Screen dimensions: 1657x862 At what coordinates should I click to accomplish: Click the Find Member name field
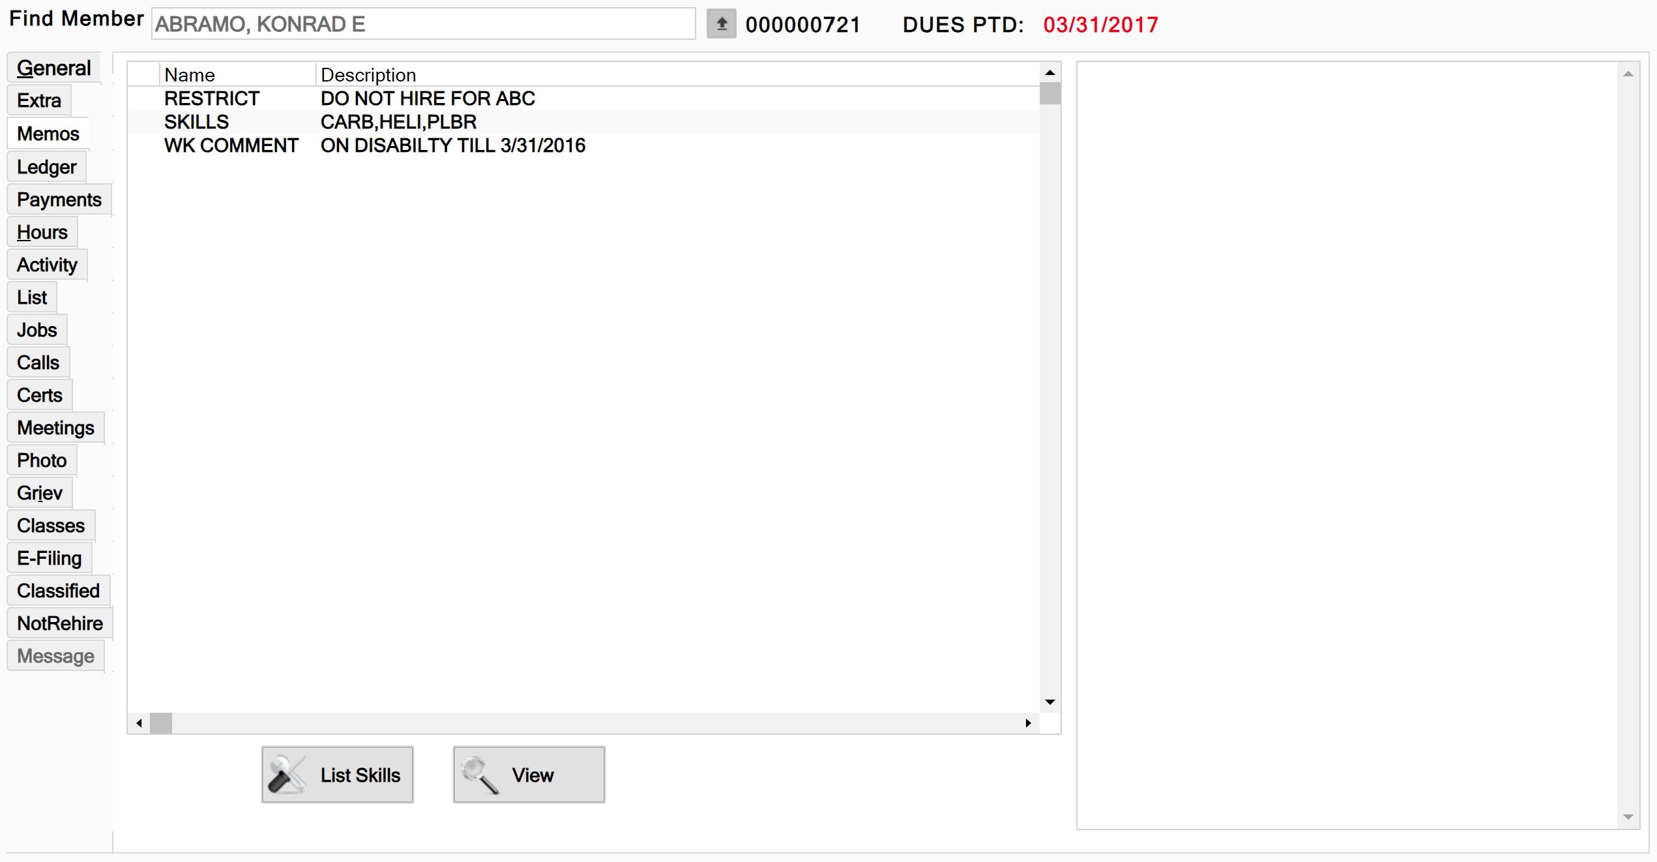coord(424,24)
